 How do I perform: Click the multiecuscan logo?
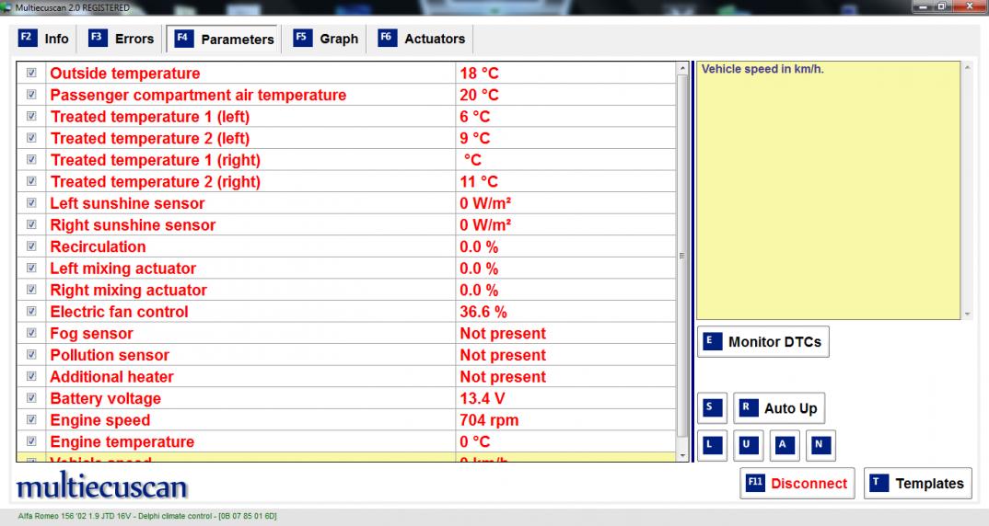101,486
